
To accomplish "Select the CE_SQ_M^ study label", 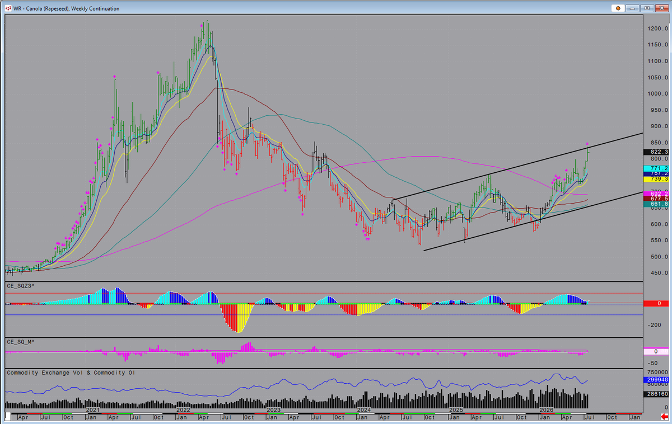I will 20,341.
